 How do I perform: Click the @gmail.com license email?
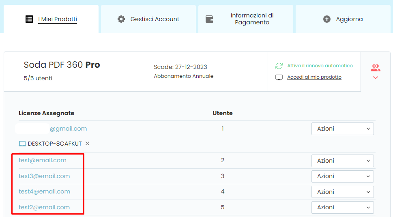(68, 129)
